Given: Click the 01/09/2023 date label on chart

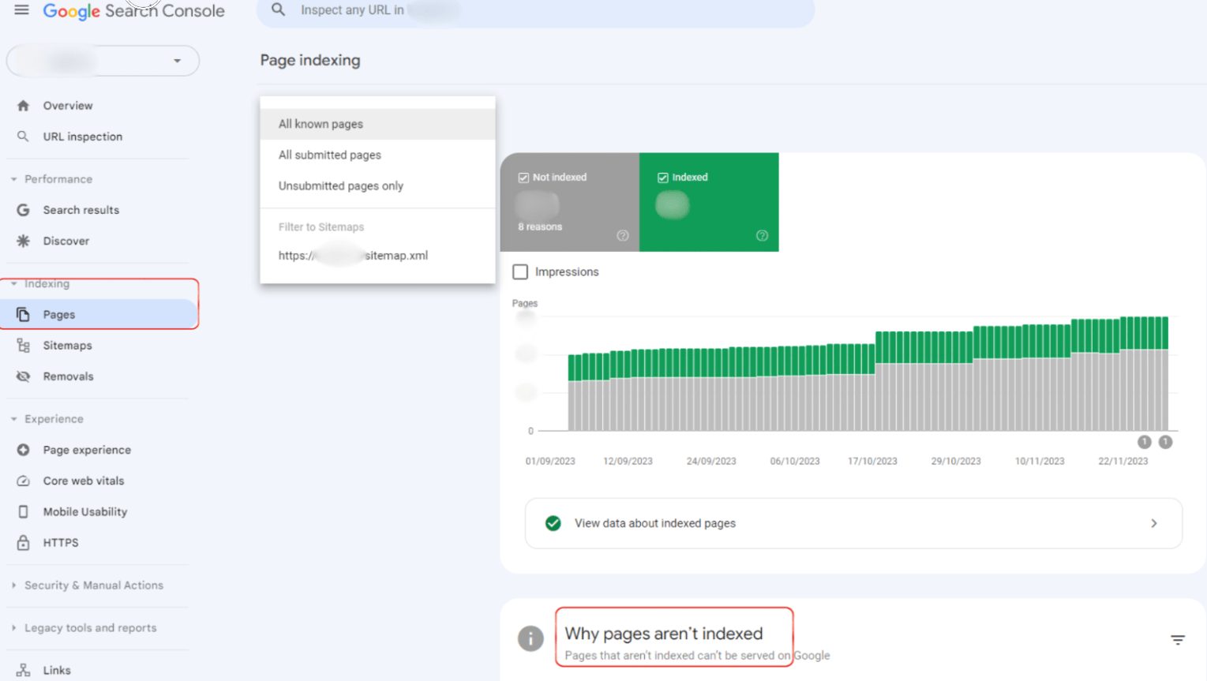Looking at the screenshot, I should pyautogui.click(x=550, y=462).
